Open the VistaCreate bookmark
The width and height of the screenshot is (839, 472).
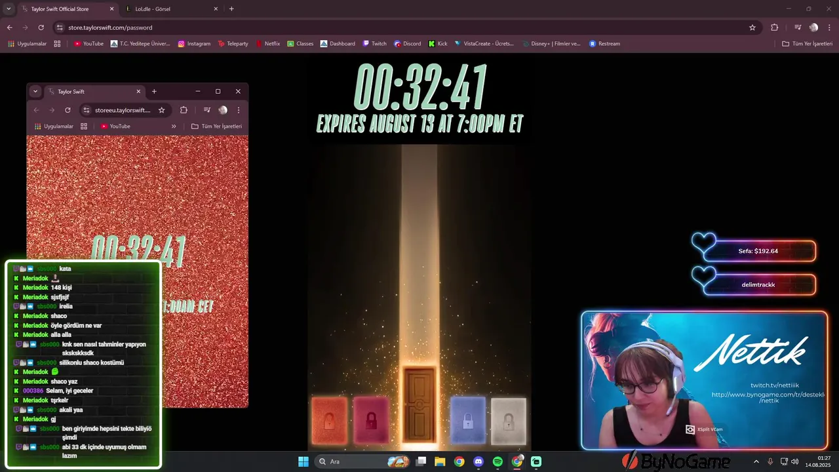484,44
